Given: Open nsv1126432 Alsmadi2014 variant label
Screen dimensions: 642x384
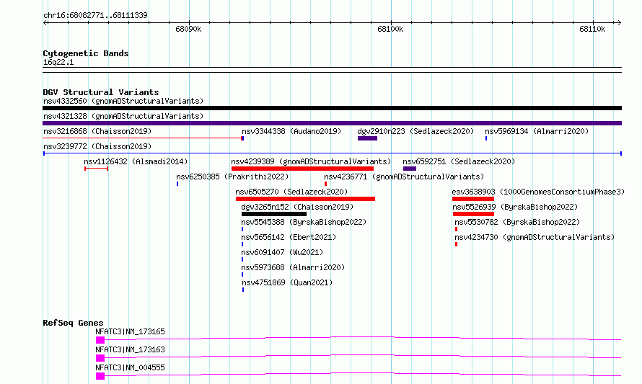Looking at the screenshot, I should click(136, 161).
